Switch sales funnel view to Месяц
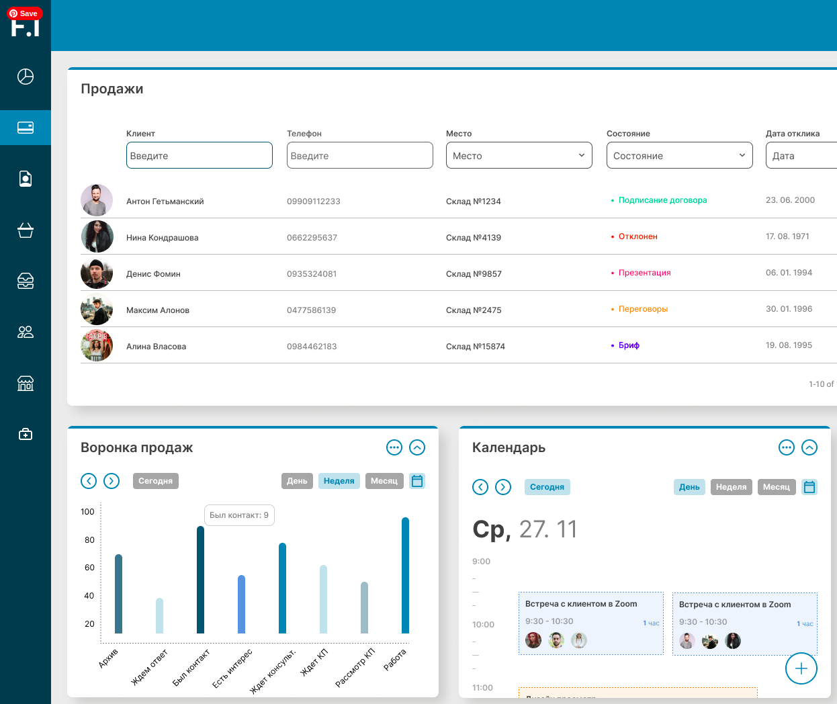Viewport: 837px width, 704px height. pos(384,481)
